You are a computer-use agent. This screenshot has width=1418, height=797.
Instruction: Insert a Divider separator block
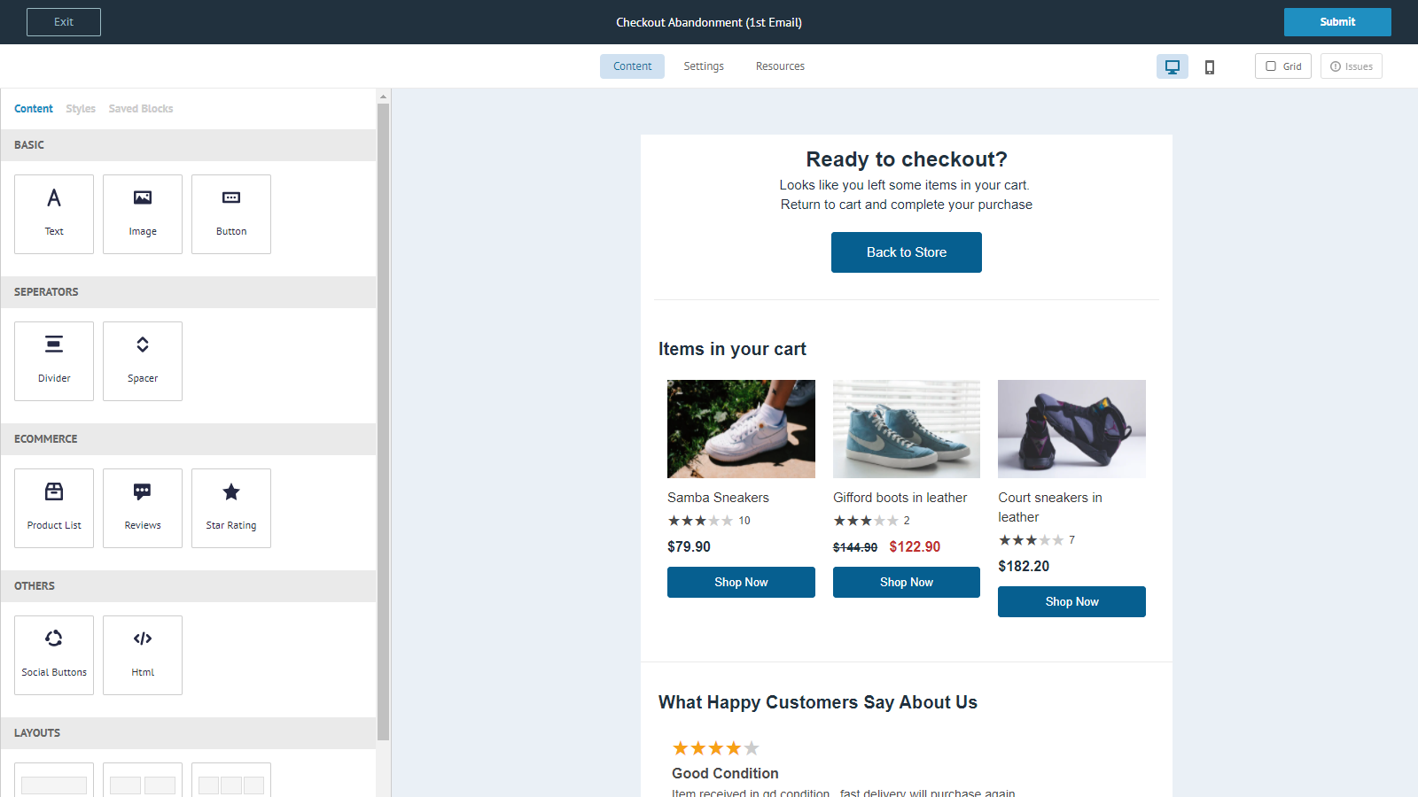coord(54,361)
